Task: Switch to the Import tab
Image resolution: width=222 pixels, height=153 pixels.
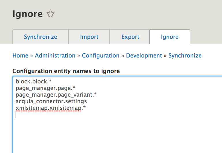Action: tap(89, 37)
